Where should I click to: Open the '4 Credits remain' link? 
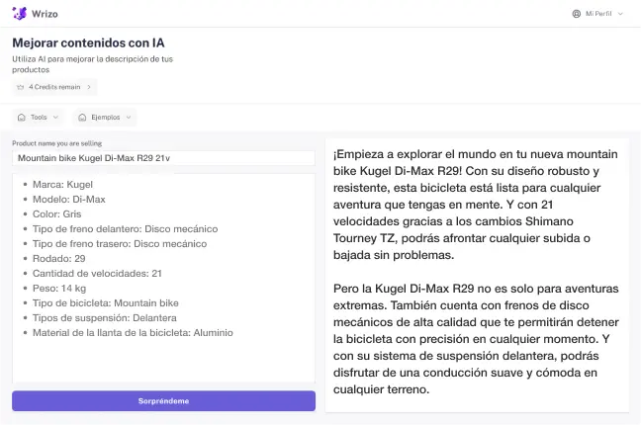(54, 87)
